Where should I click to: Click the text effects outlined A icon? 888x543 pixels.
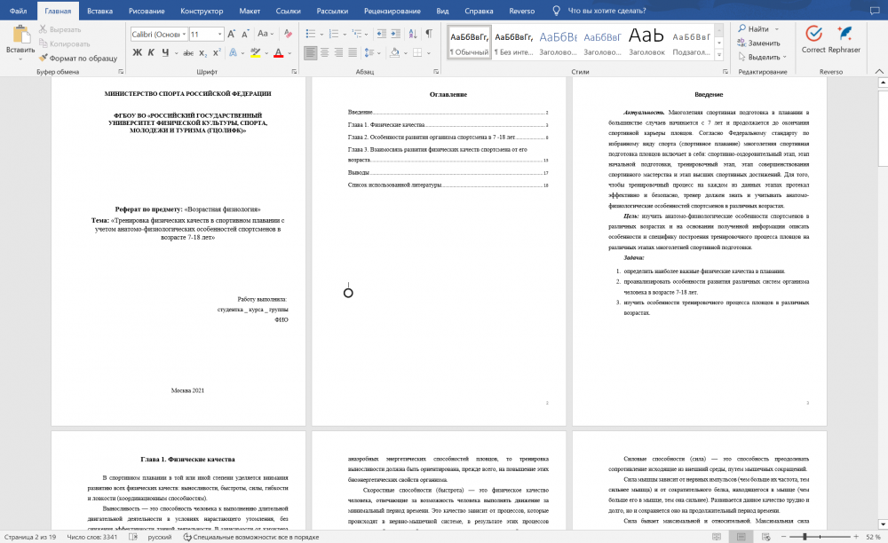click(233, 52)
